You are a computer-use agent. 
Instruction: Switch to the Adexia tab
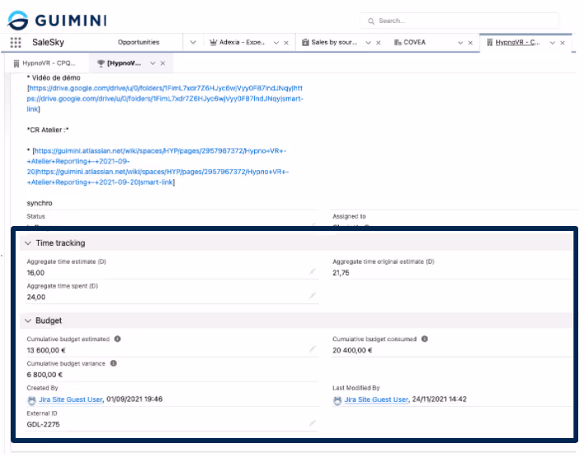pyautogui.click(x=242, y=43)
